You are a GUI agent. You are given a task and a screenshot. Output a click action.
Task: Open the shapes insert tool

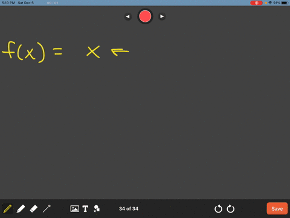pyautogui.click(x=97, y=209)
